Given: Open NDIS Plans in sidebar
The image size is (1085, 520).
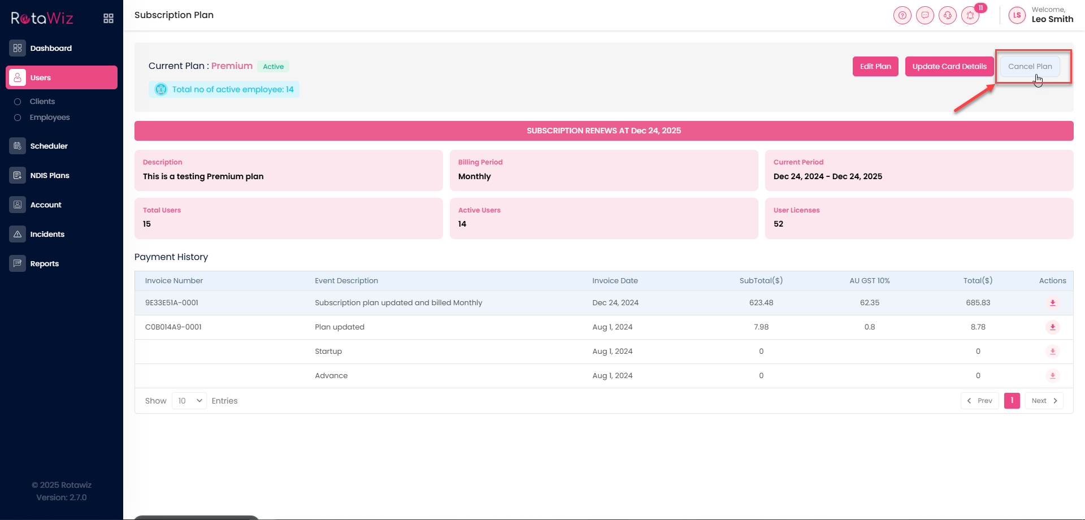Looking at the screenshot, I should (50, 175).
